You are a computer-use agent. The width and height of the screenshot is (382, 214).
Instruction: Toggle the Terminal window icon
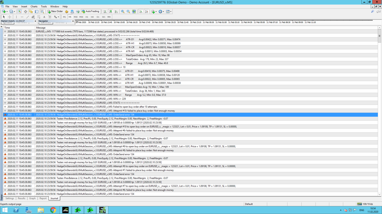click(x=37, y=12)
